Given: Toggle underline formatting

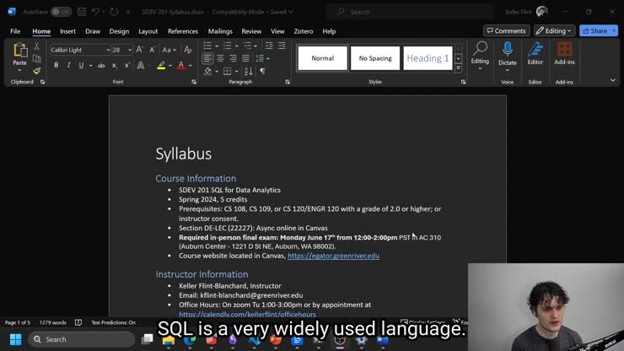Looking at the screenshot, I should (x=79, y=66).
